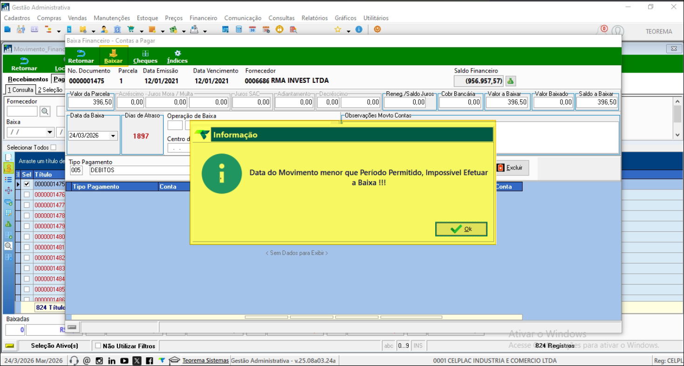Click the magnifier icon in left sidebar
Screen dimensions: 684x366
(8, 246)
